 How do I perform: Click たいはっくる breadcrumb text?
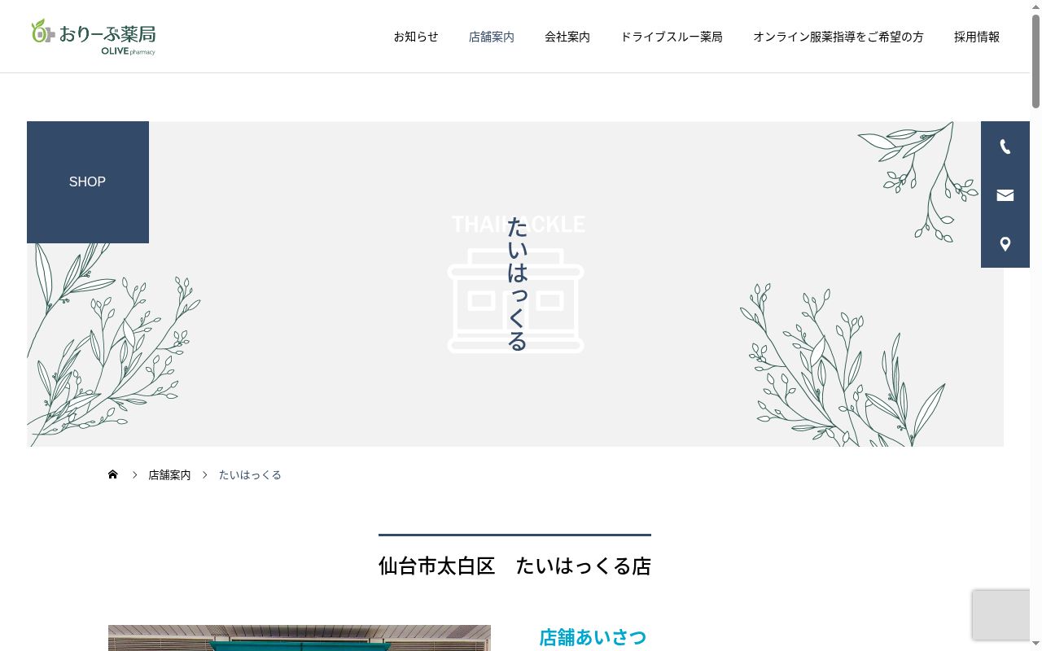(x=250, y=474)
